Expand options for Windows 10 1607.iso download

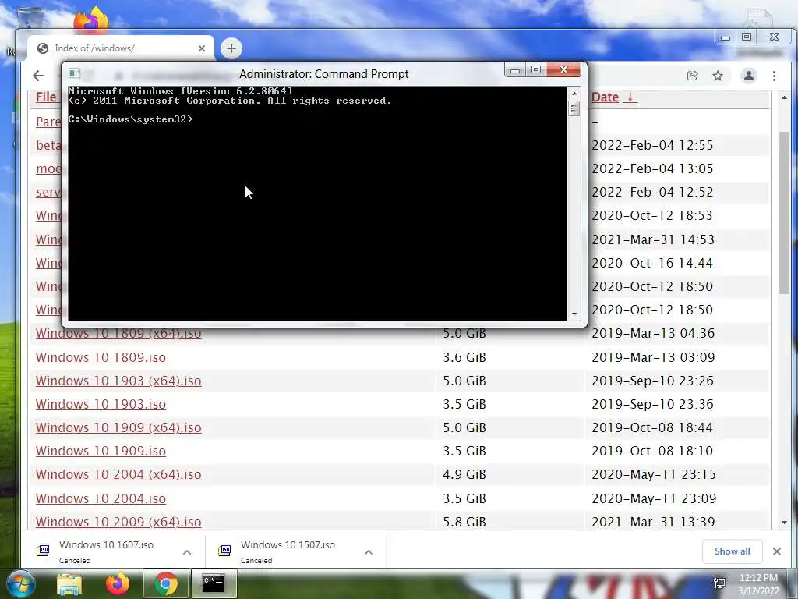(x=187, y=552)
